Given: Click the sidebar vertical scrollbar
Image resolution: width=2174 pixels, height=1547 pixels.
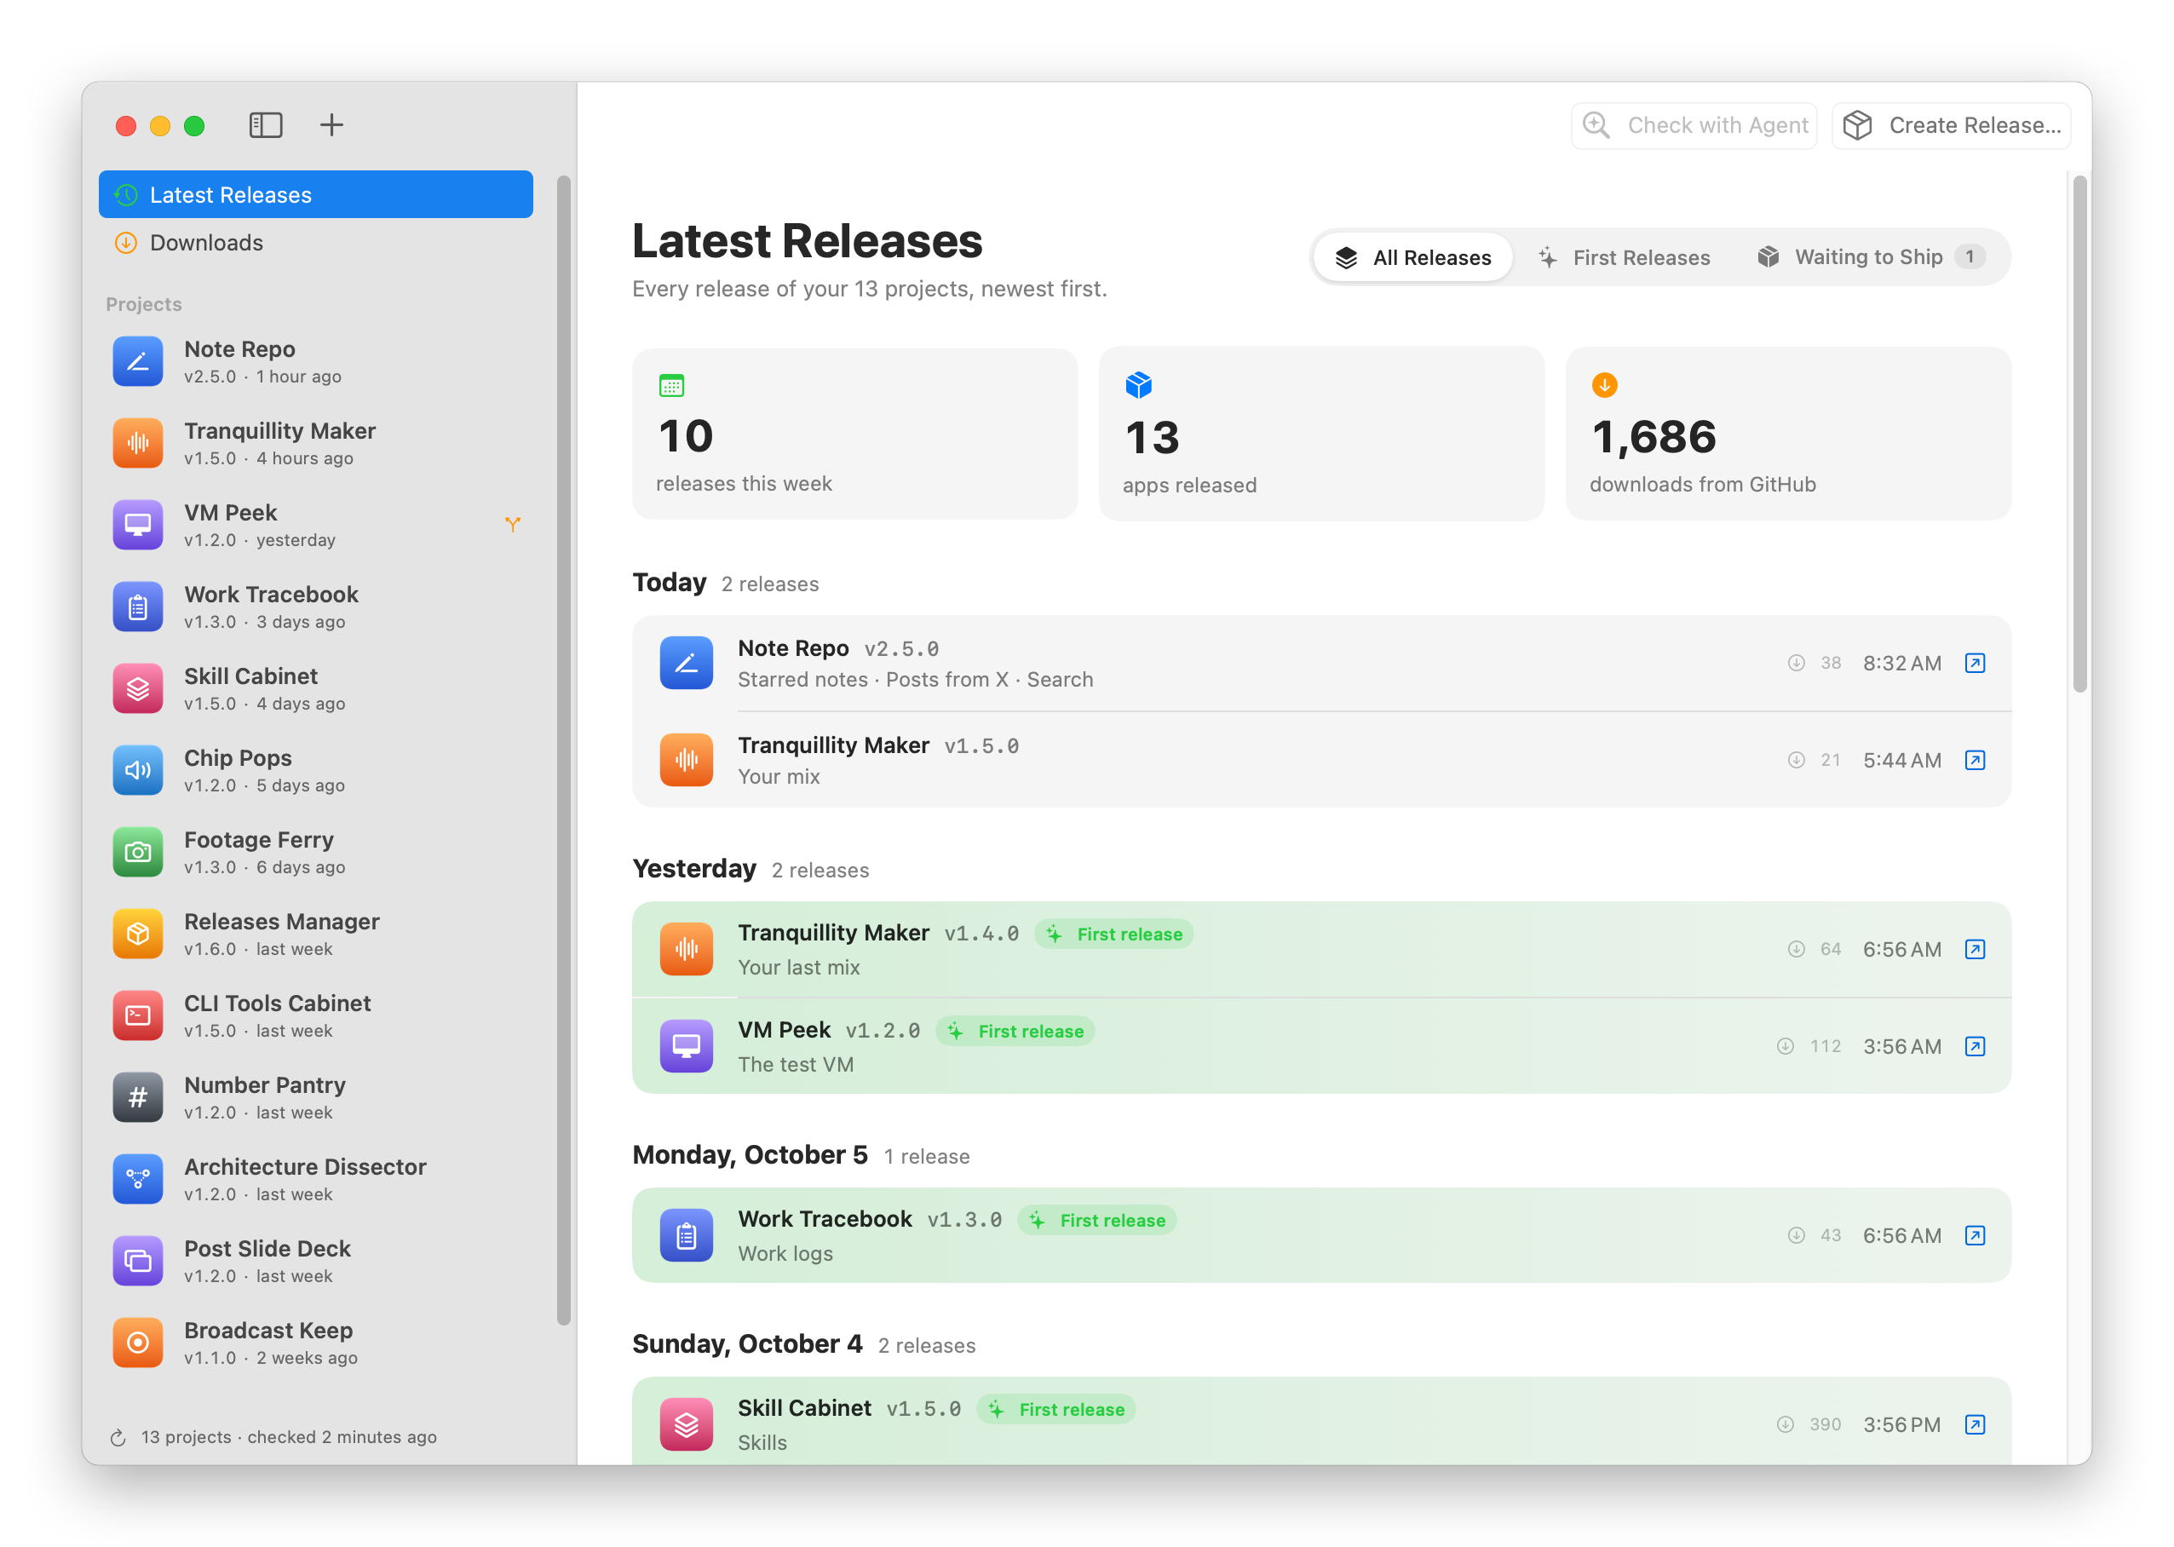Looking at the screenshot, I should tap(564, 750).
